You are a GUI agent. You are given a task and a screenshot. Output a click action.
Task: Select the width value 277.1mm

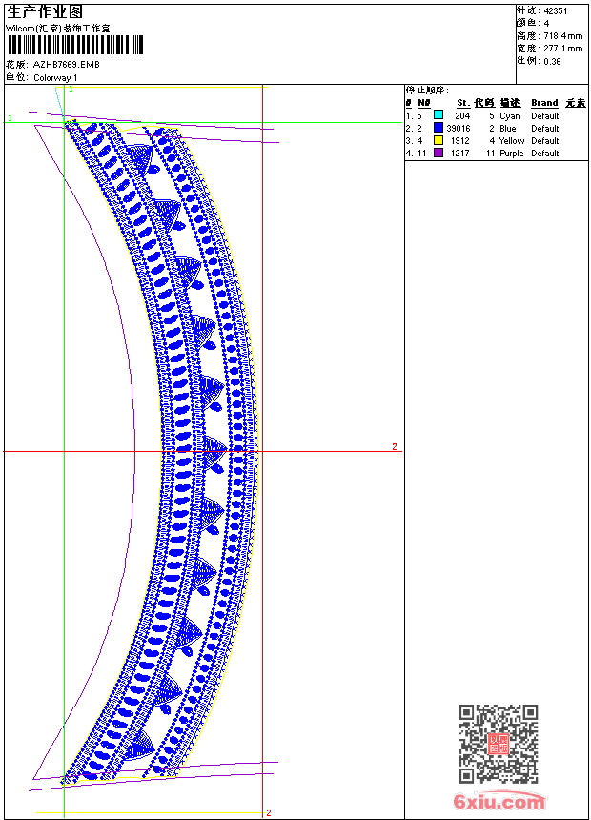(562, 49)
